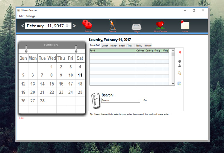Open the Blood Pressure heart icon

pos(160,25)
